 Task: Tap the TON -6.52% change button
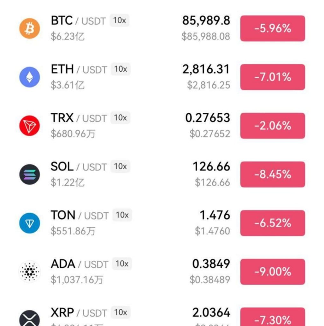pyautogui.click(x=272, y=223)
